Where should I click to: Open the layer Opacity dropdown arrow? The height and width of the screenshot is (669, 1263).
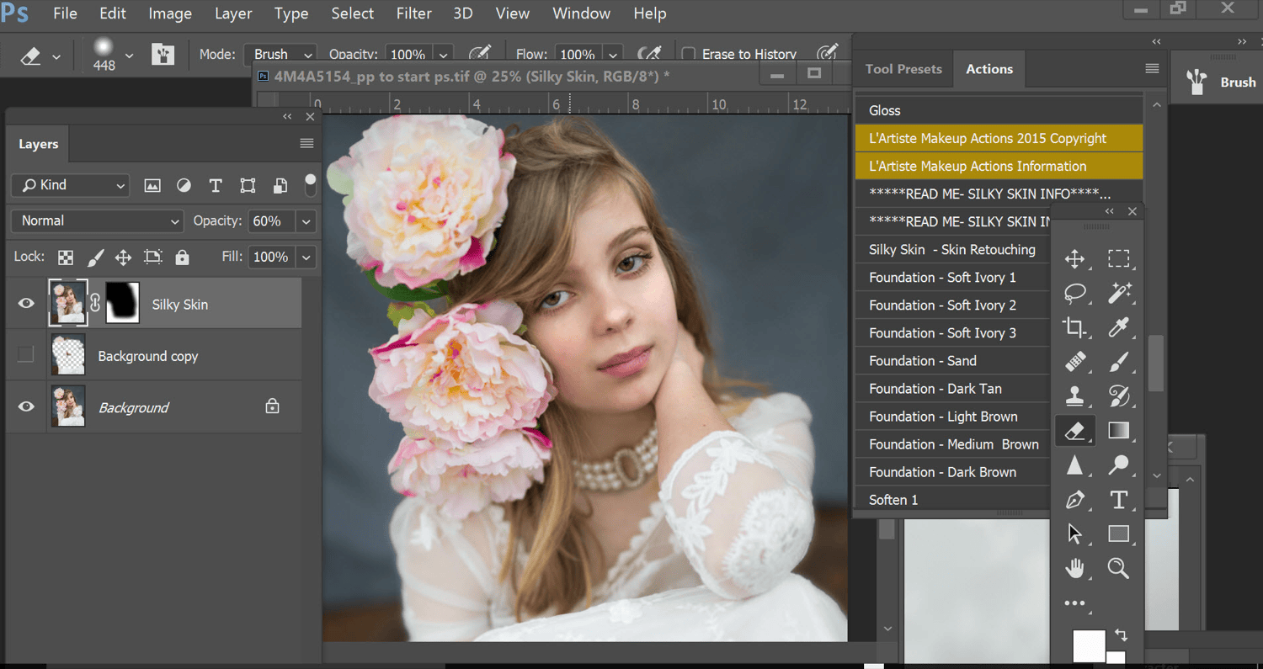tap(306, 220)
